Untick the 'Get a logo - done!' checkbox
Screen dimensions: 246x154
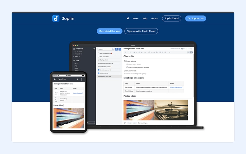(127, 64)
